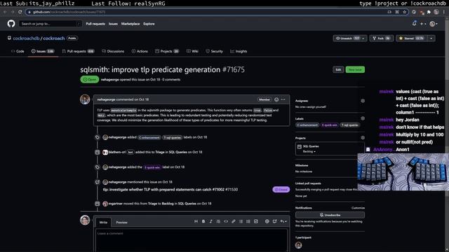449x252 pixels.
Task: Mention a user with @ toolbar icon
Action: click(x=267, y=221)
